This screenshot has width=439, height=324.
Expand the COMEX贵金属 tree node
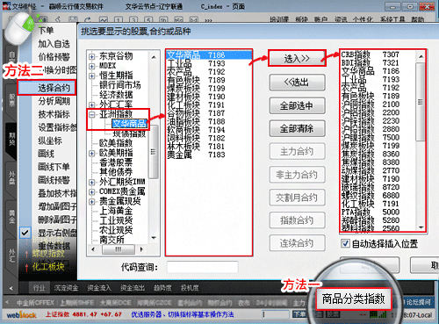point(92,192)
